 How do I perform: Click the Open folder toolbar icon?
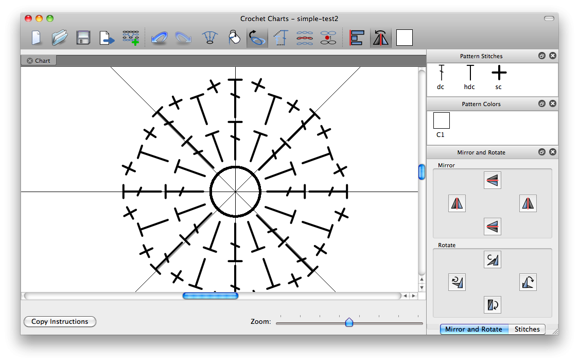60,38
